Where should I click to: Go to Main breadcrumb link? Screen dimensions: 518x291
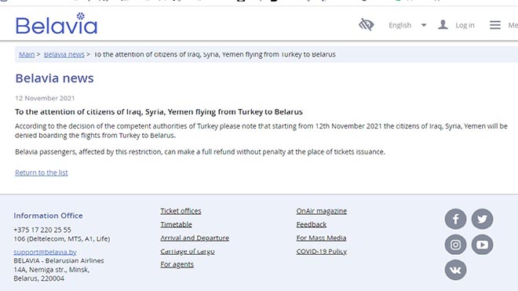[x=27, y=54]
